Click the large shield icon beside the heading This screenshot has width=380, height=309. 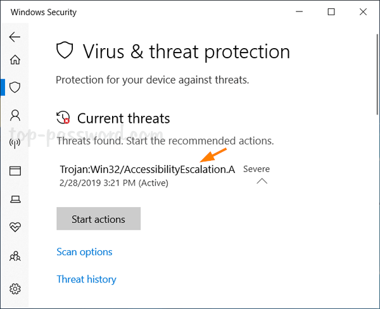coord(65,51)
